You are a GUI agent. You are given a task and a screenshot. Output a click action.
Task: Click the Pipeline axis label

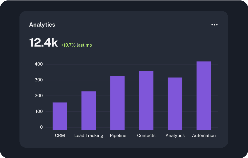[118, 135]
